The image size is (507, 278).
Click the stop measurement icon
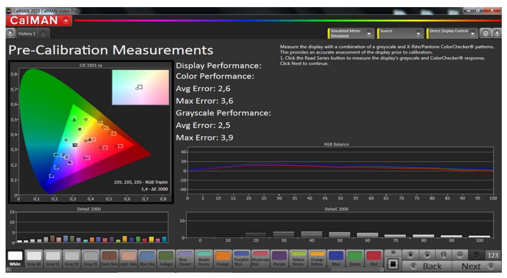410,255
